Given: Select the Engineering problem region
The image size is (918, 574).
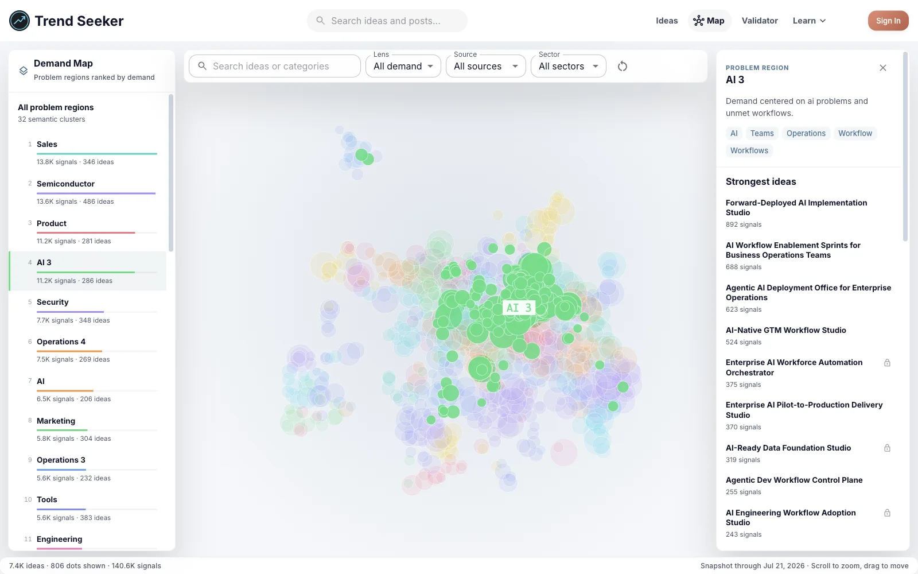Looking at the screenshot, I should tap(88, 540).
